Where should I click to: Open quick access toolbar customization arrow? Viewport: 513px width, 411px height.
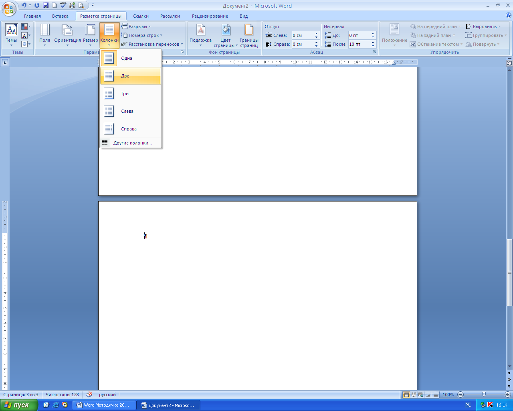93,5
